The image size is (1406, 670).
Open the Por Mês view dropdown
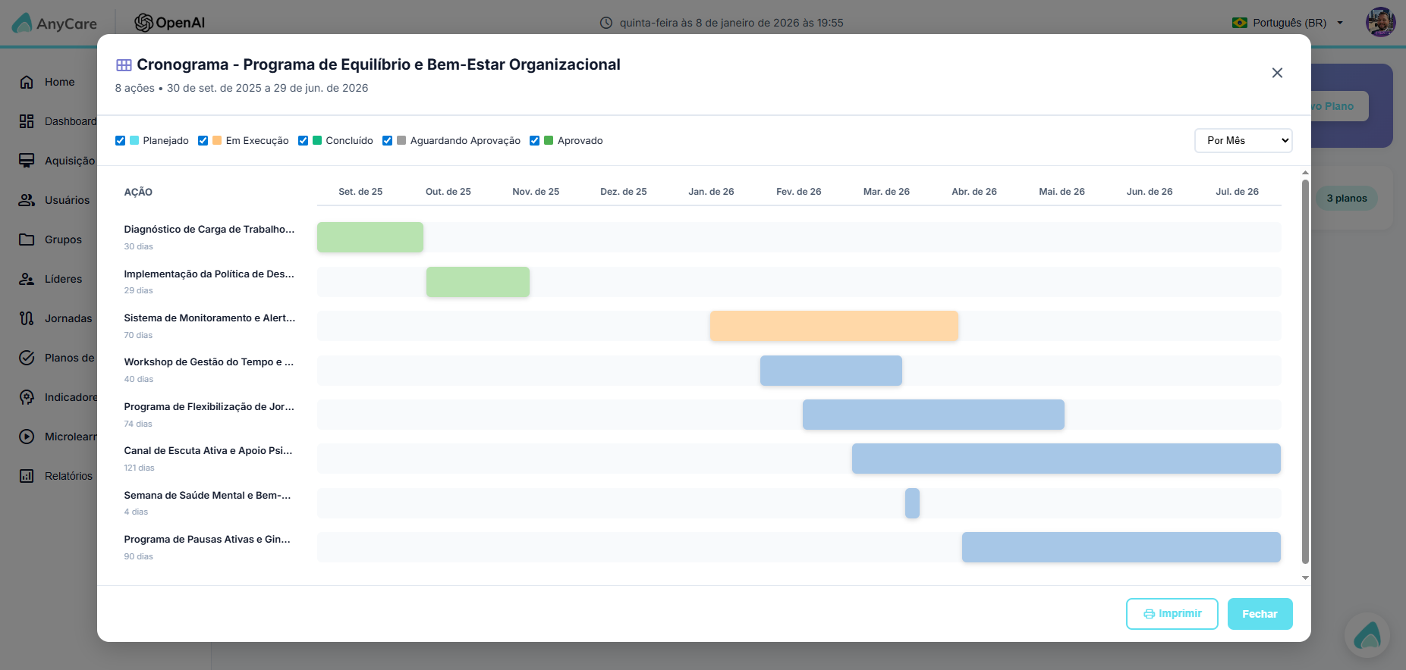pos(1243,140)
